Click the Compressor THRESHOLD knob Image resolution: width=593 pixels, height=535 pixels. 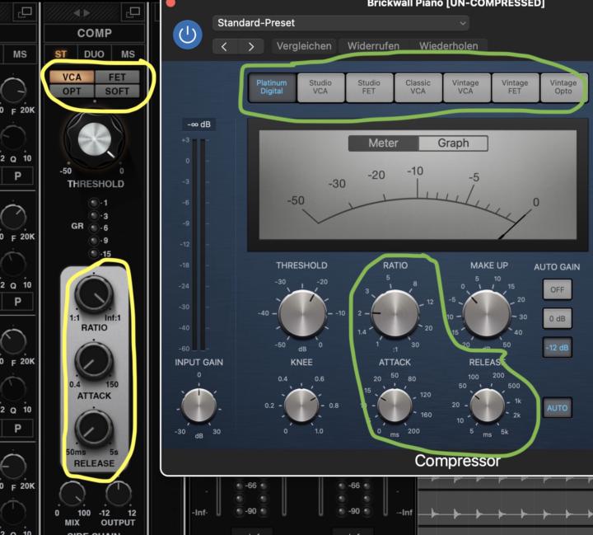(x=301, y=314)
